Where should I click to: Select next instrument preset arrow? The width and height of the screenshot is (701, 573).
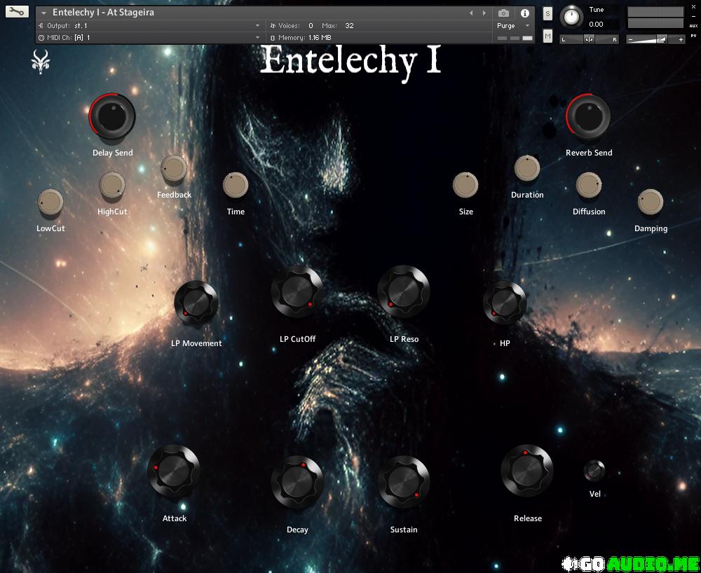[x=484, y=13]
